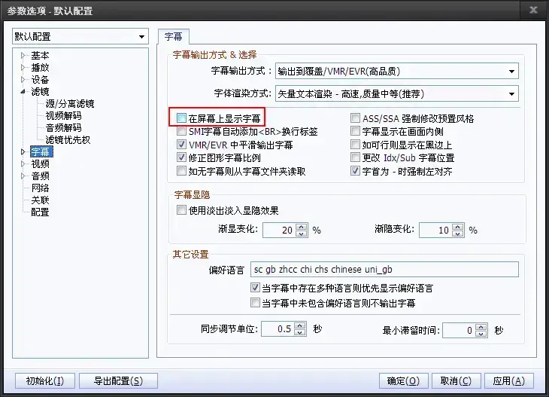Expand the 字幕 tree node arrow

click(23, 152)
